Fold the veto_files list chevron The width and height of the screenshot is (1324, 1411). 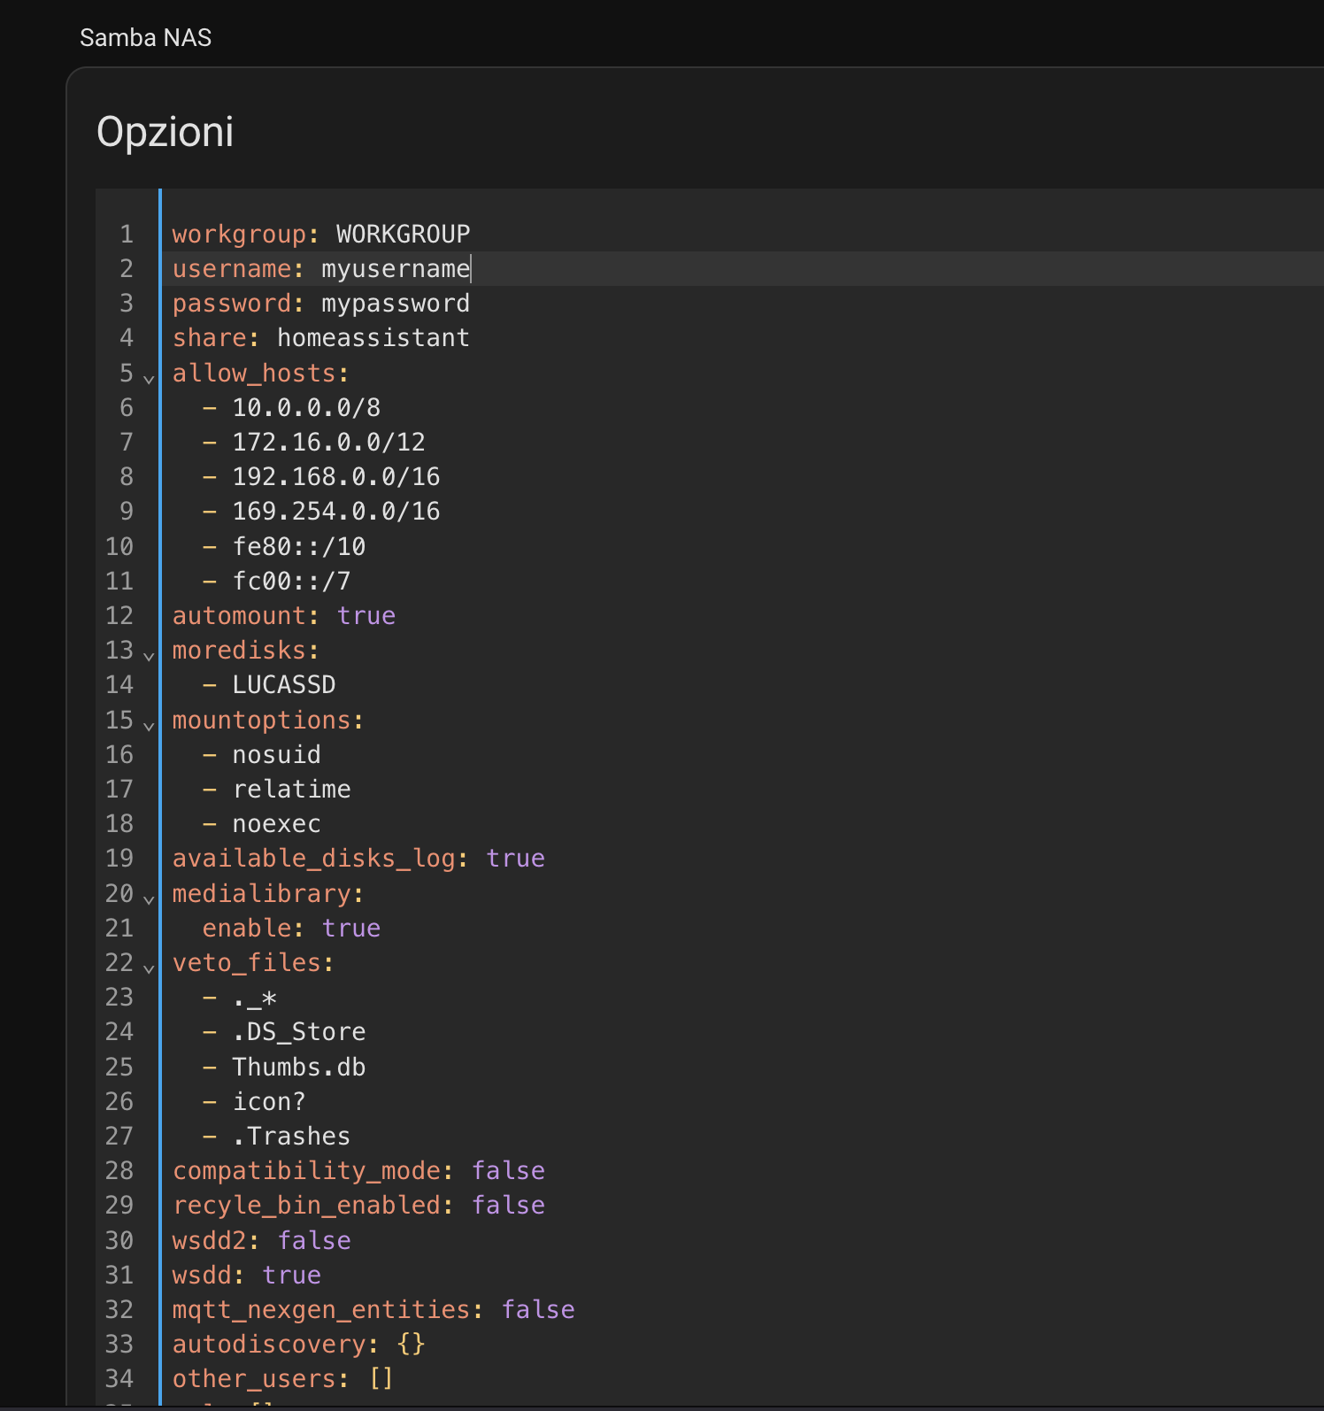[149, 968]
